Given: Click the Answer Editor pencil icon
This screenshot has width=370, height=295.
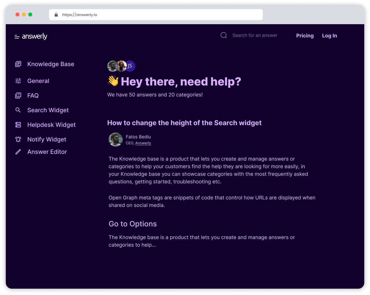Looking at the screenshot, I should (18, 152).
